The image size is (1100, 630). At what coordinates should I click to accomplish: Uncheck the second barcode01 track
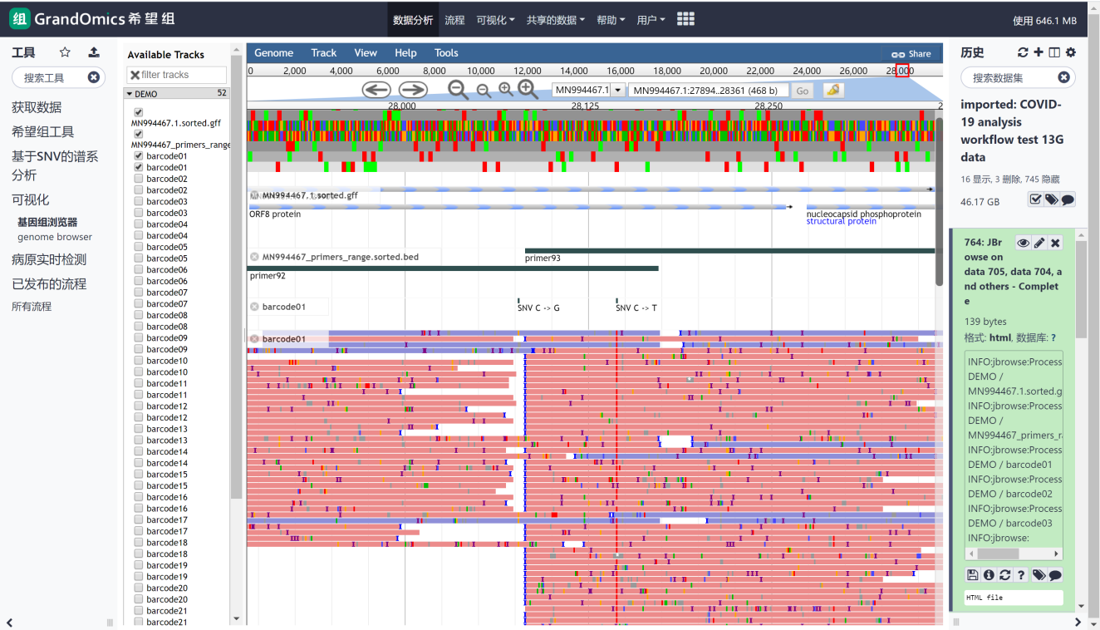pos(139,167)
